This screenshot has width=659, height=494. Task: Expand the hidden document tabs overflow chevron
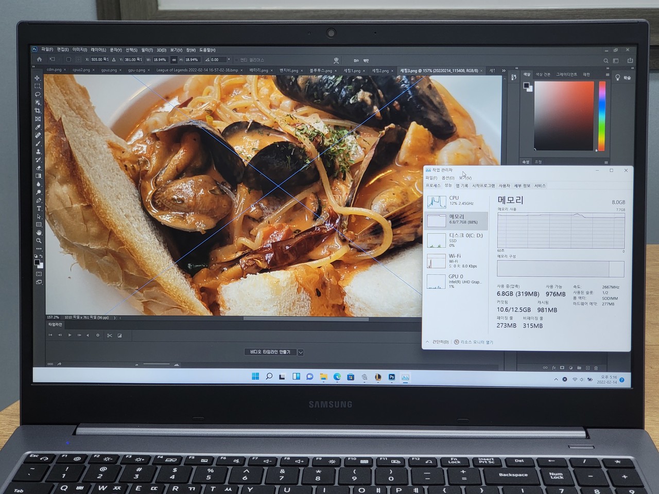pyautogui.click(x=504, y=70)
